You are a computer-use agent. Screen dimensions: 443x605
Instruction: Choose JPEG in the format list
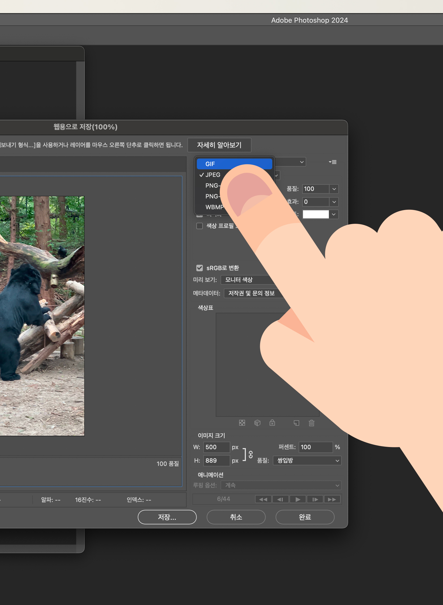[x=213, y=175]
